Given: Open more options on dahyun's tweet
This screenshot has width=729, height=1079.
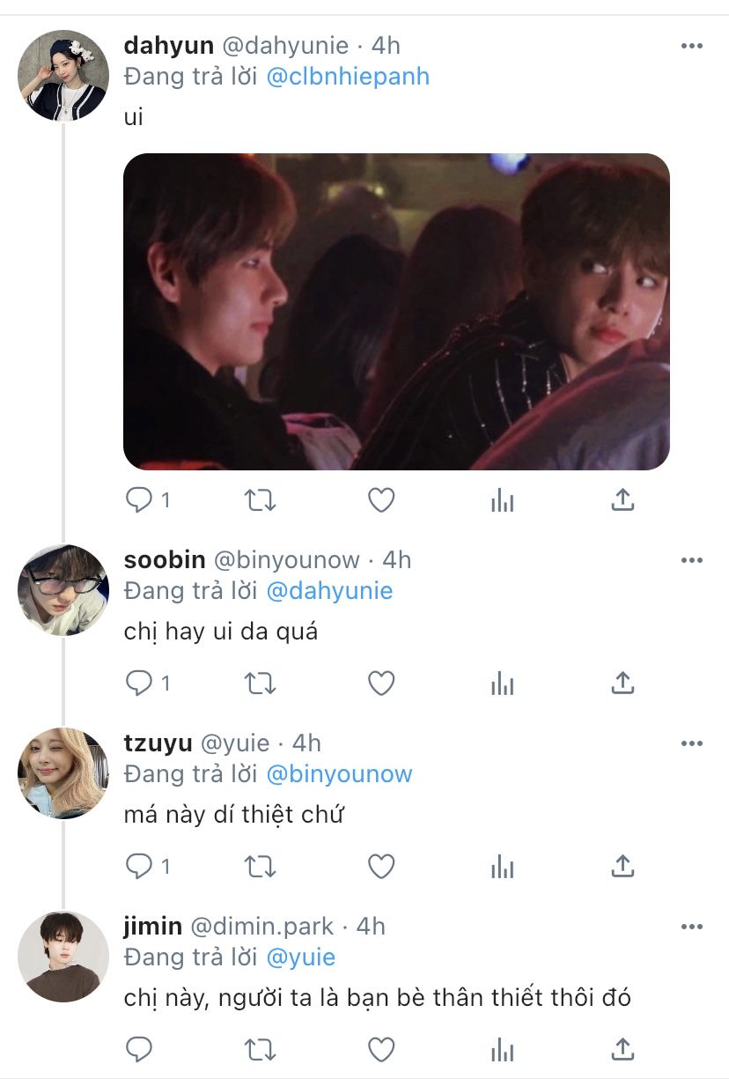Looking at the screenshot, I should pyautogui.click(x=692, y=46).
